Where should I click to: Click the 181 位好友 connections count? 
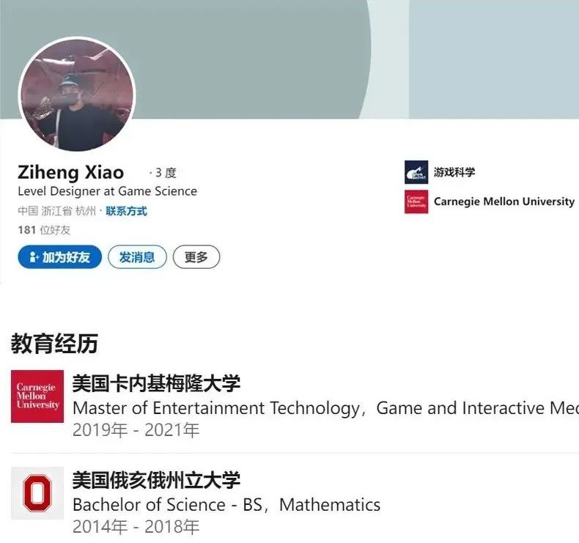point(44,230)
